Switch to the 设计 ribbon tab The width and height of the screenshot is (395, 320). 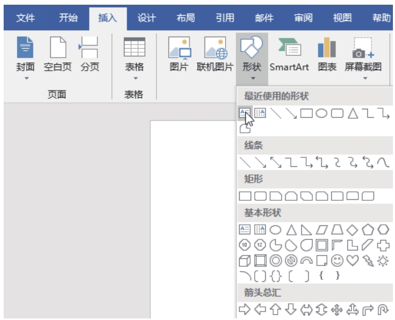146,18
